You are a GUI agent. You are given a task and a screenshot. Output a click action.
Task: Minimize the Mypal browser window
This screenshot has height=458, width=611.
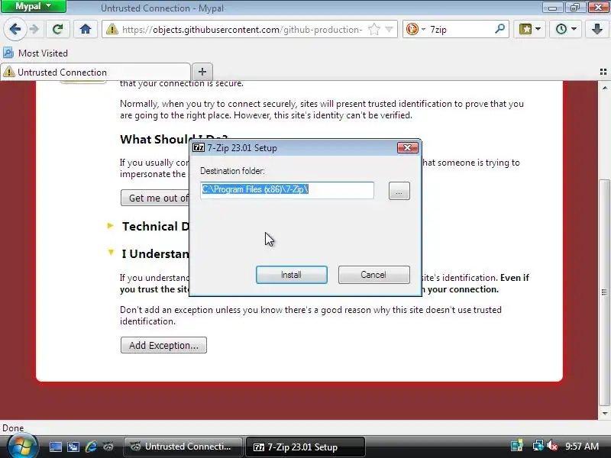[x=552, y=8]
